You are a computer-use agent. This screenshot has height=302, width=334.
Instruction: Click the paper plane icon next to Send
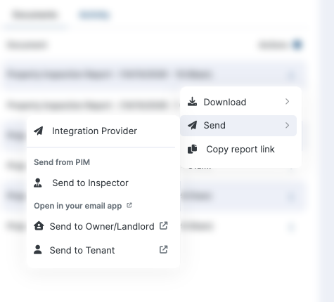(x=192, y=125)
